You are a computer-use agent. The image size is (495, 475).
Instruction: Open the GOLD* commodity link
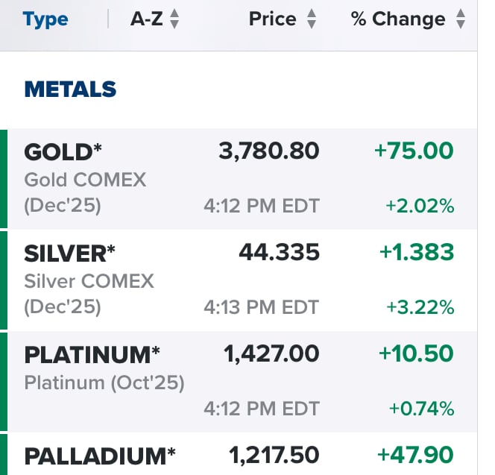point(63,151)
